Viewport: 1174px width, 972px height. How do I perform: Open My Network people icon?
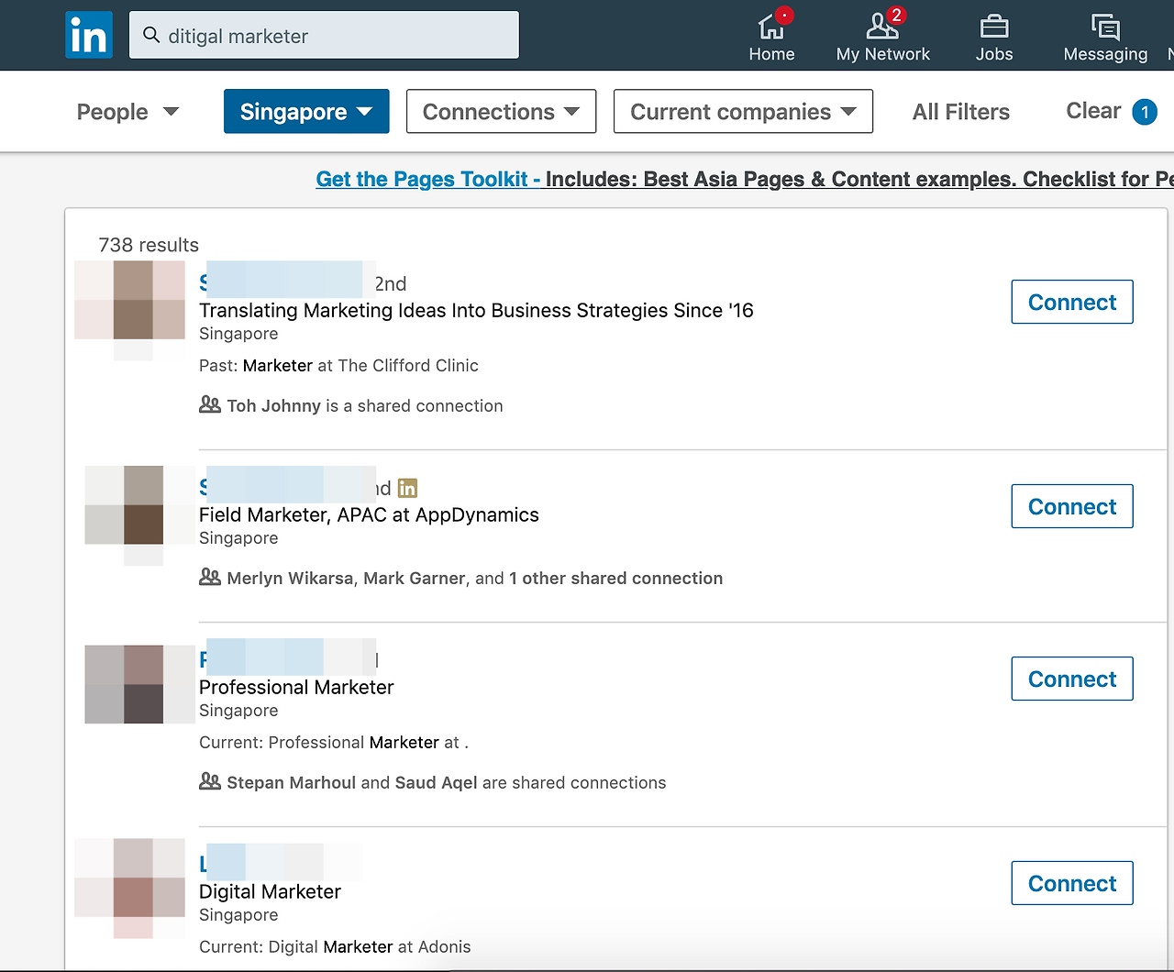882,26
